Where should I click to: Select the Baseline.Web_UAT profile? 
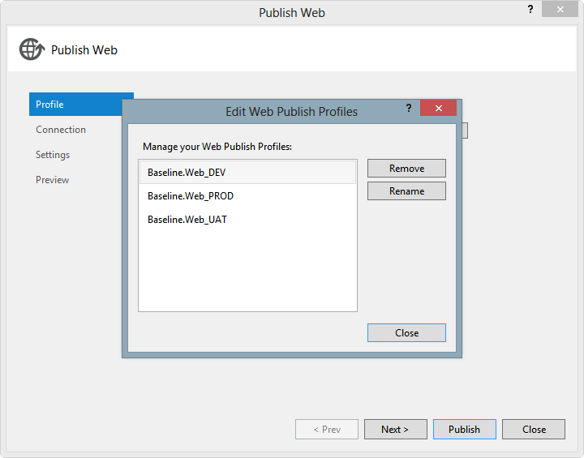tap(247, 220)
